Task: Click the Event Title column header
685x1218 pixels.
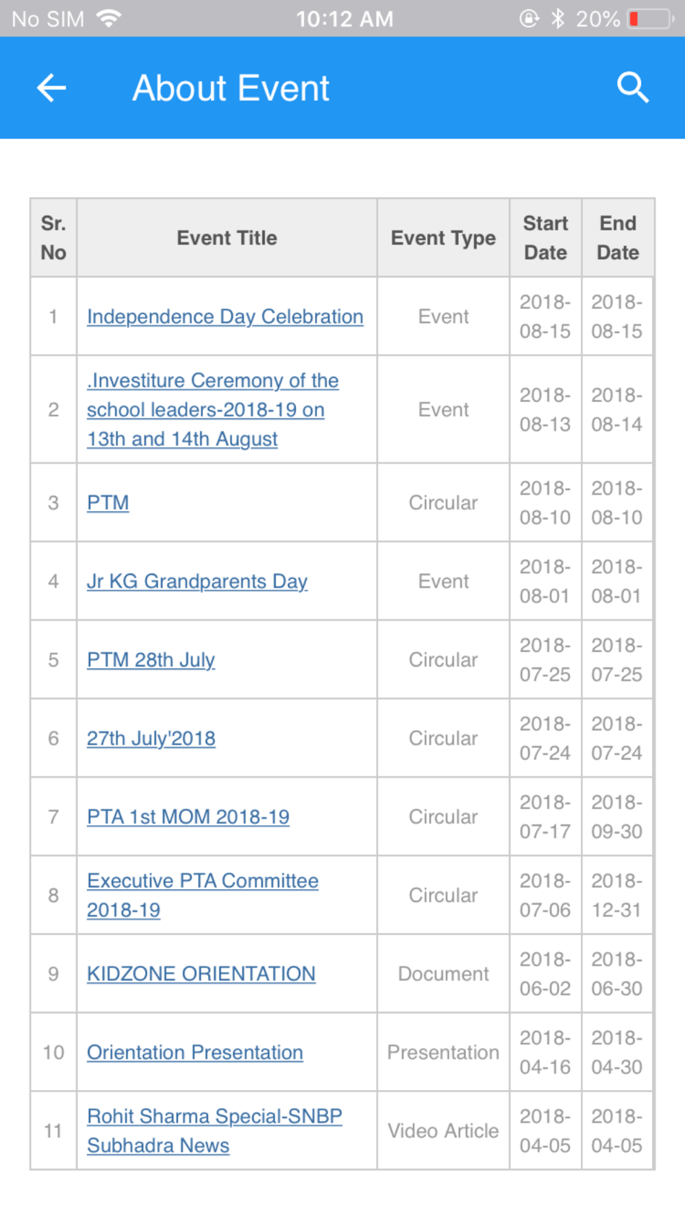Action: click(x=227, y=238)
